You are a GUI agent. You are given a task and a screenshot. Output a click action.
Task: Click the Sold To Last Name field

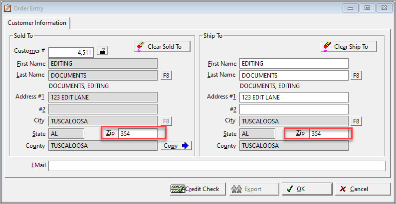103,75
